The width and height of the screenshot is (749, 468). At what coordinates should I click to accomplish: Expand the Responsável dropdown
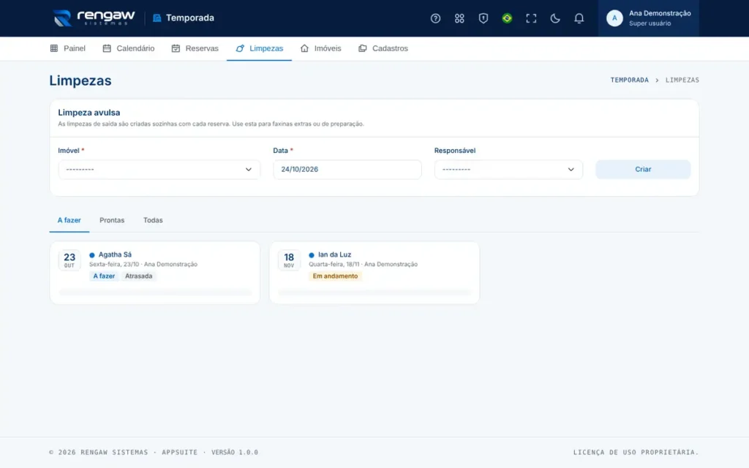click(x=508, y=170)
